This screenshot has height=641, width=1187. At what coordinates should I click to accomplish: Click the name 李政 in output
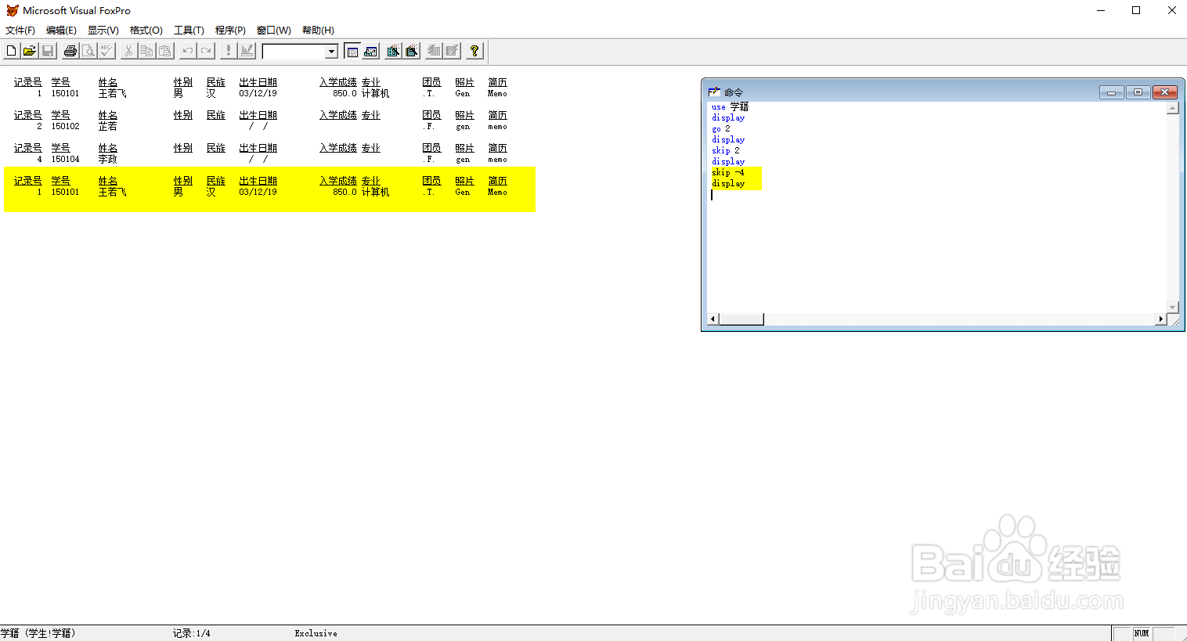click(108, 159)
